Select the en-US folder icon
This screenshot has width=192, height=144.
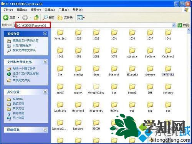tap(60, 87)
